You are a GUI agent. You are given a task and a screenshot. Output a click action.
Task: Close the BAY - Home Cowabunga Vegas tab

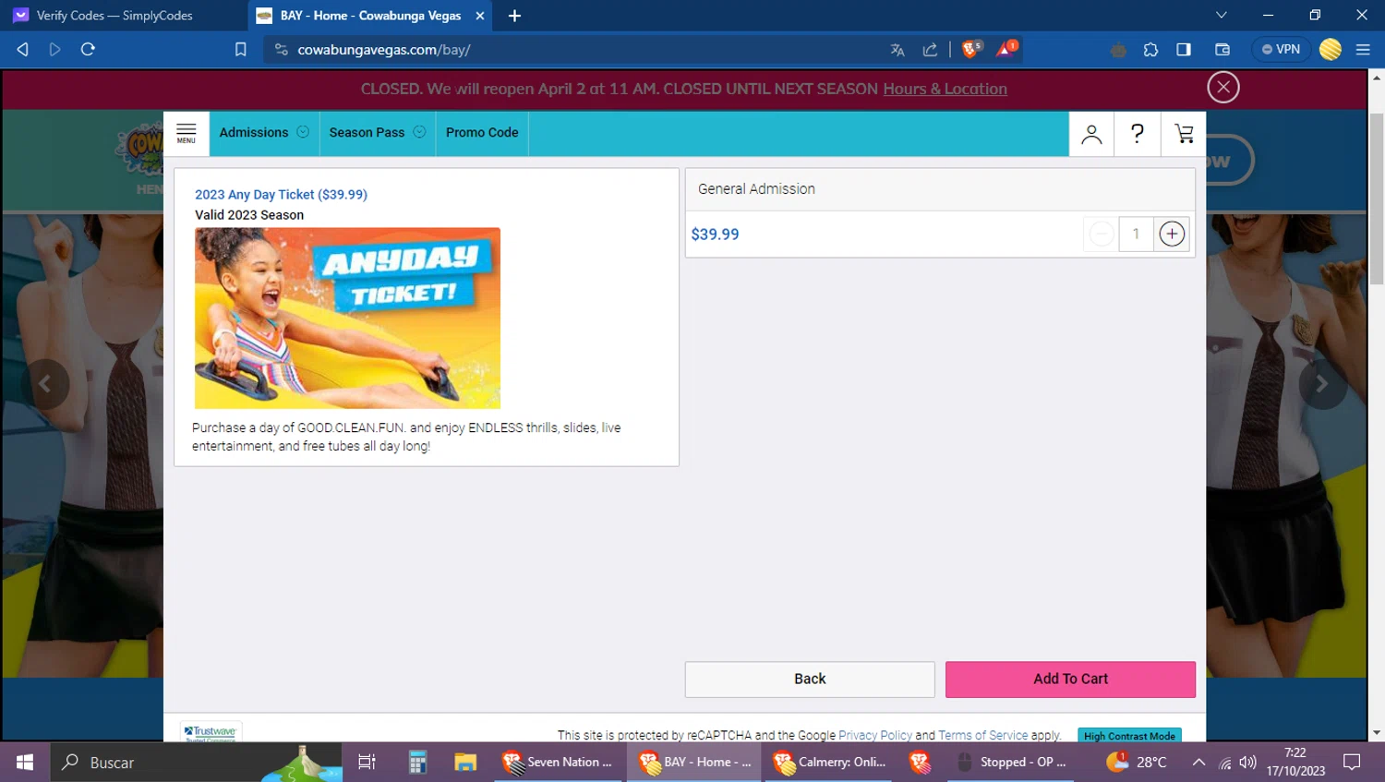tap(480, 16)
